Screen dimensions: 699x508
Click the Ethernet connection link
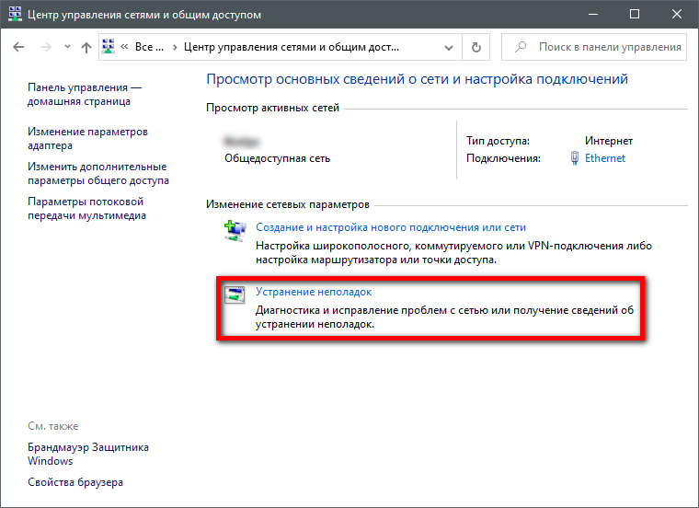605,158
